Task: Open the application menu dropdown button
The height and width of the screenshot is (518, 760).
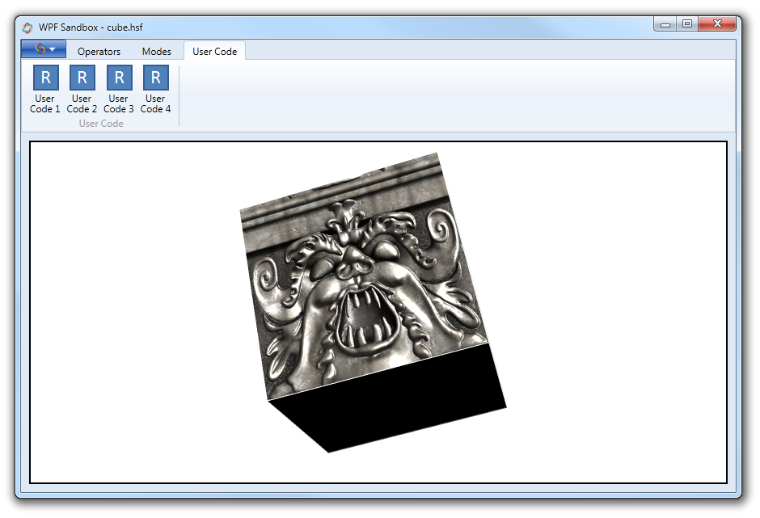Action: pos(44,50)
